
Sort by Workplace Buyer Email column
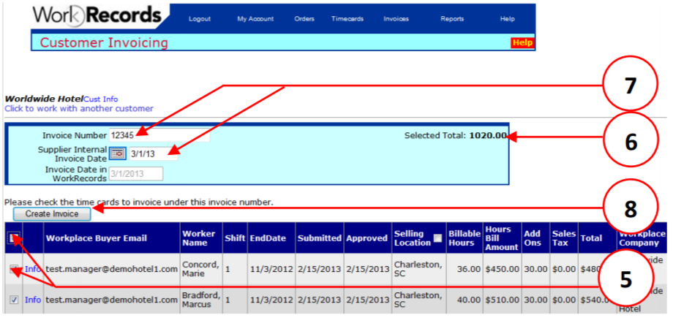click(x=97, y=238)
